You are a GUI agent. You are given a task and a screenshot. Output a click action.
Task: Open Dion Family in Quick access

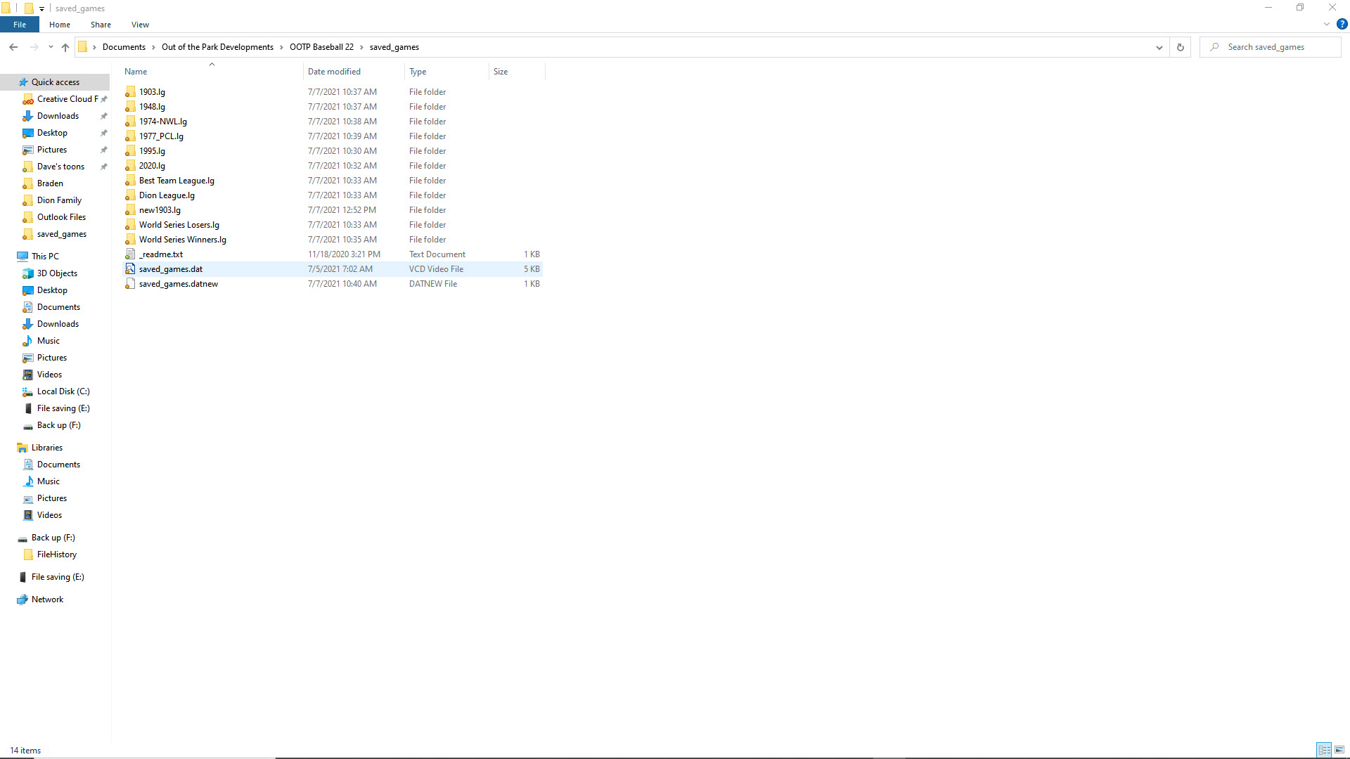(59, 200)
